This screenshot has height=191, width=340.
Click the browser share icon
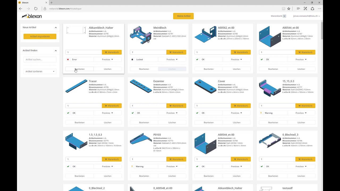[x=312, y=8]
